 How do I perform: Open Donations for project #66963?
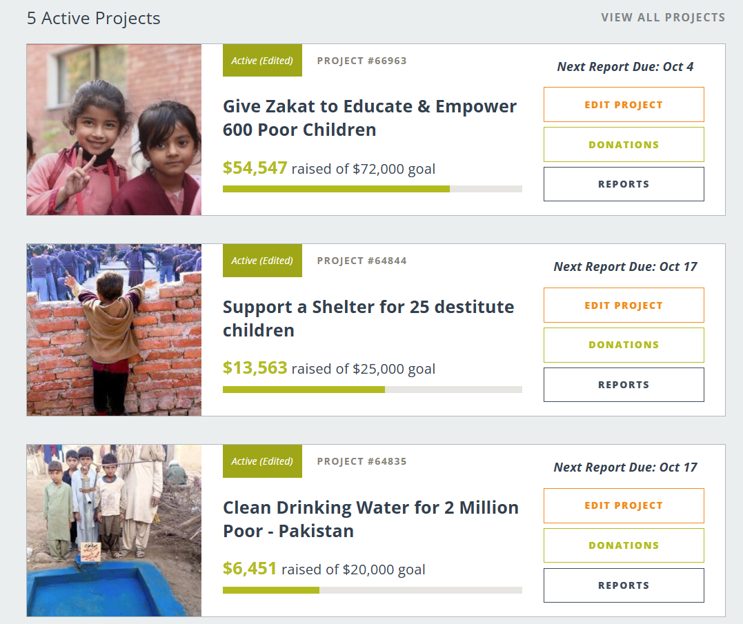coord(624,145)
